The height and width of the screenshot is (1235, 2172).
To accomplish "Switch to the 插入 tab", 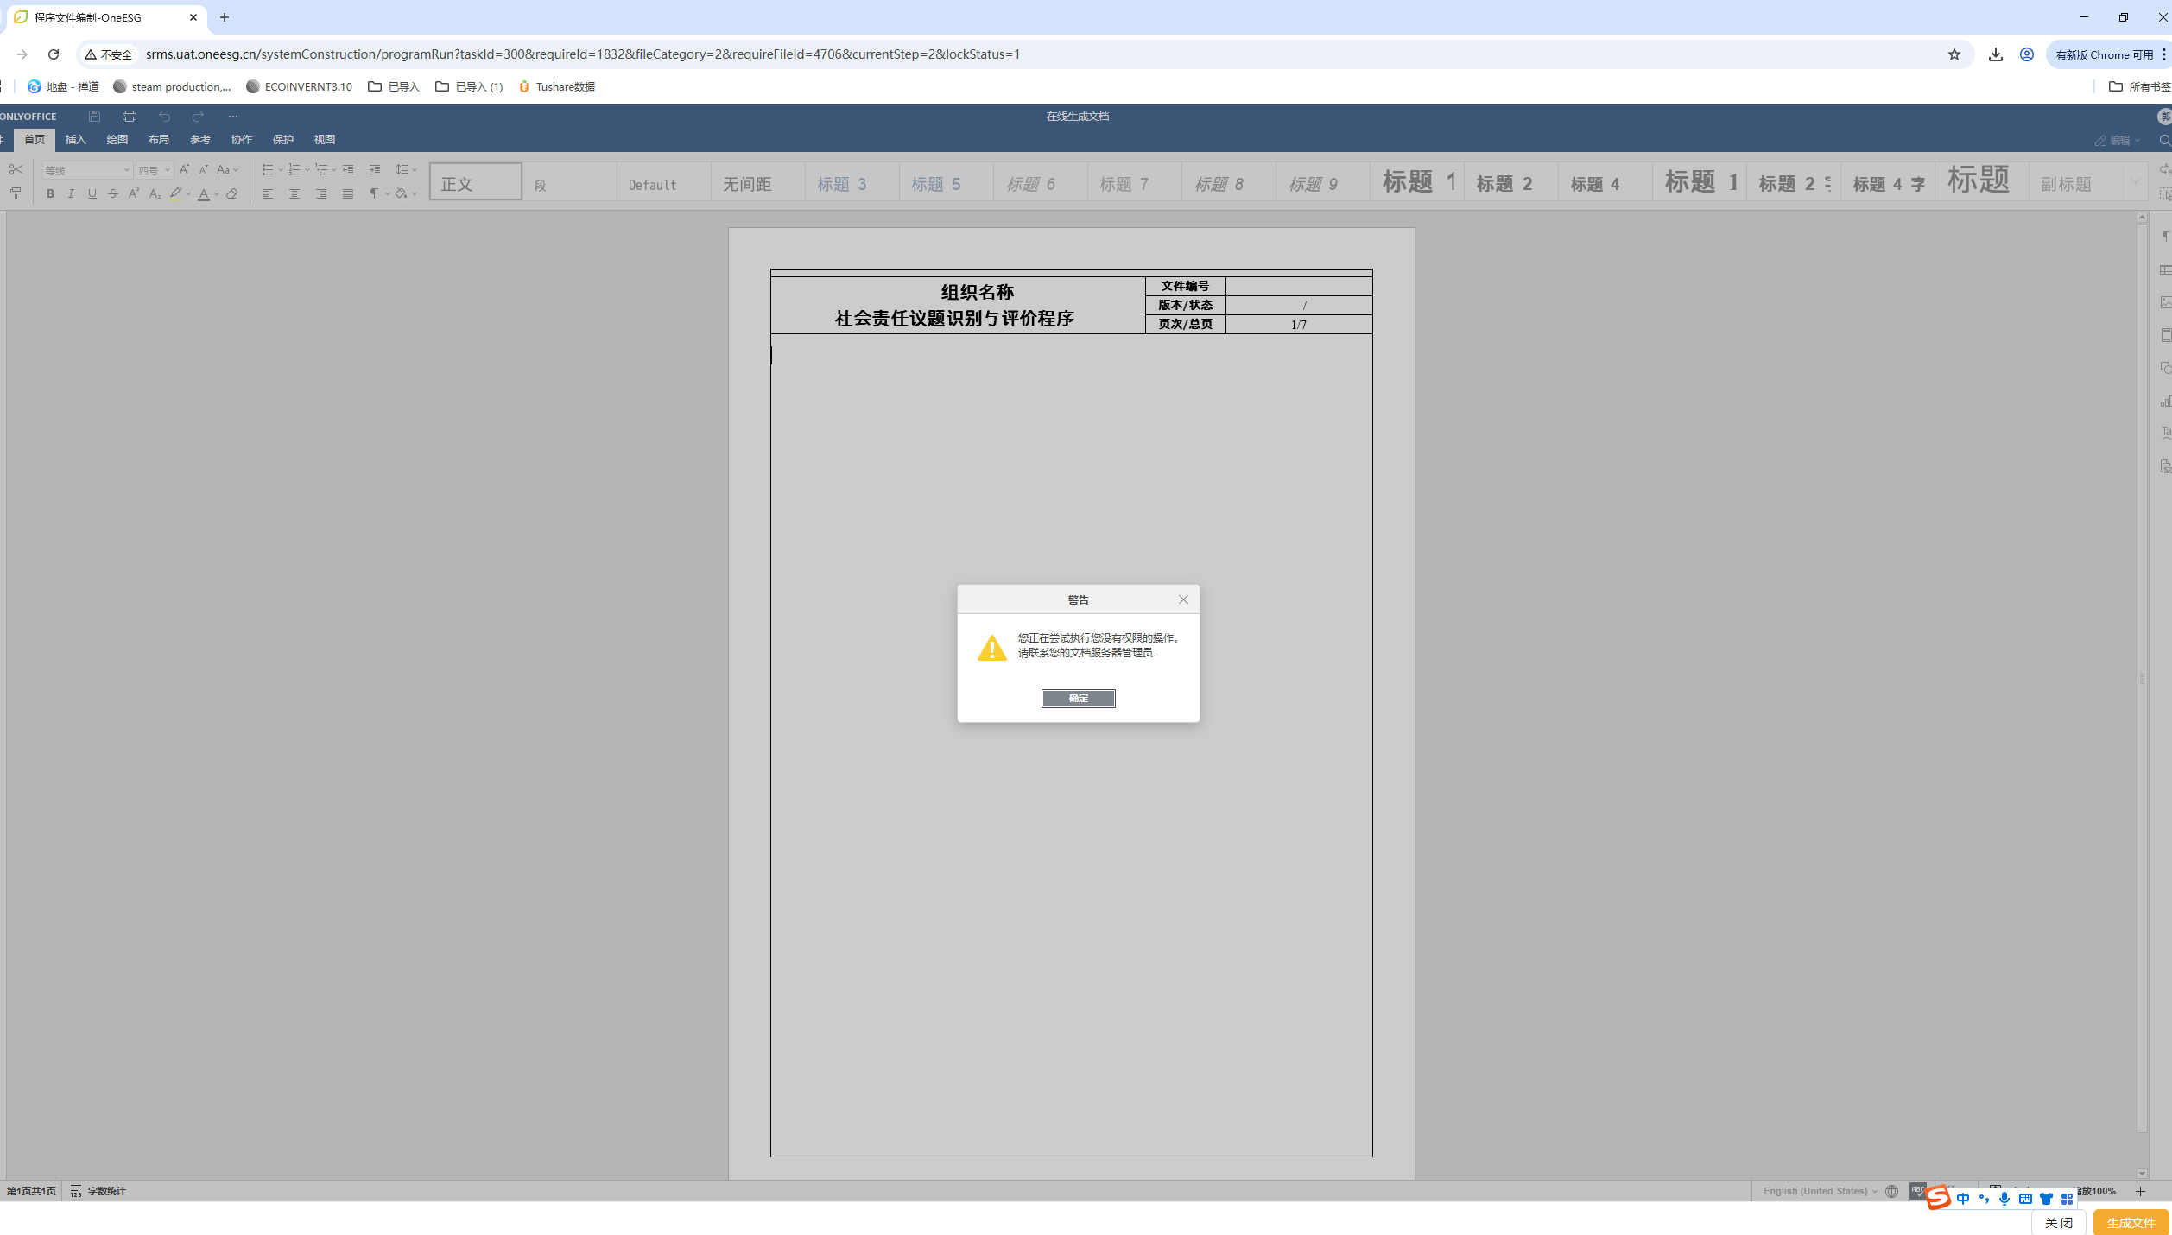I will (75, 140).
